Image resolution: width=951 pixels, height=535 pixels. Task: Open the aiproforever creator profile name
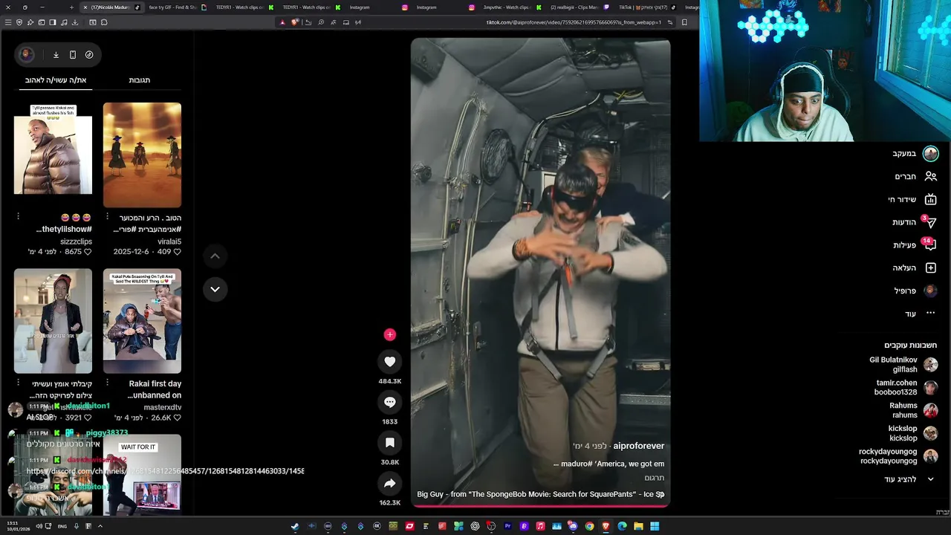point(638,446)
